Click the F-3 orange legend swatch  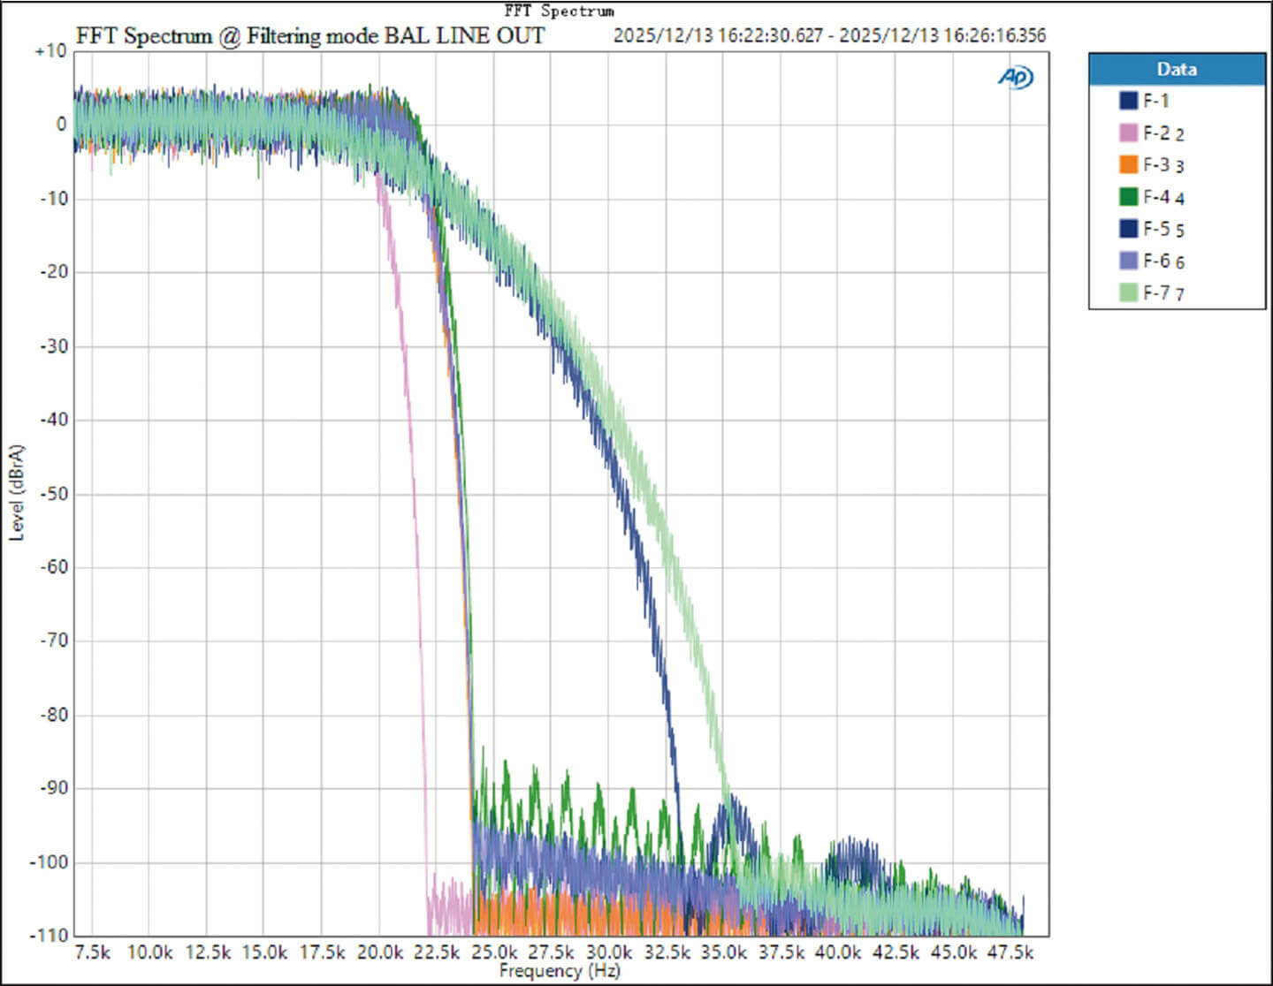click(x=1129, y=164)
